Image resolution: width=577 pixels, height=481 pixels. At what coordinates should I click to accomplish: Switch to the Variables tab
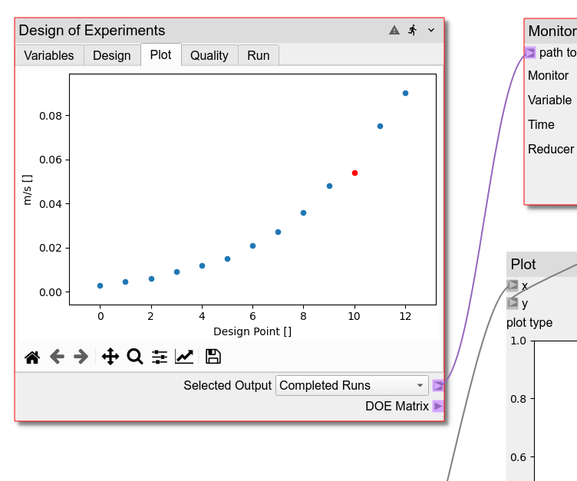[x=49, y=55]
